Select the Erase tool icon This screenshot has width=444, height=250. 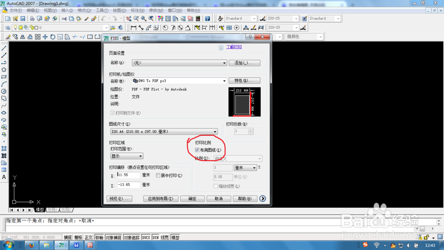point(8,37)
